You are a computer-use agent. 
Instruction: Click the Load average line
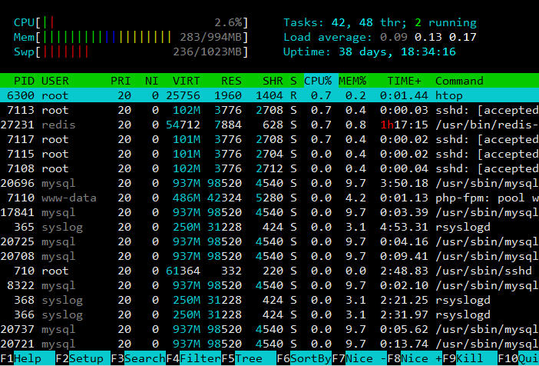(x=380, y=37)
